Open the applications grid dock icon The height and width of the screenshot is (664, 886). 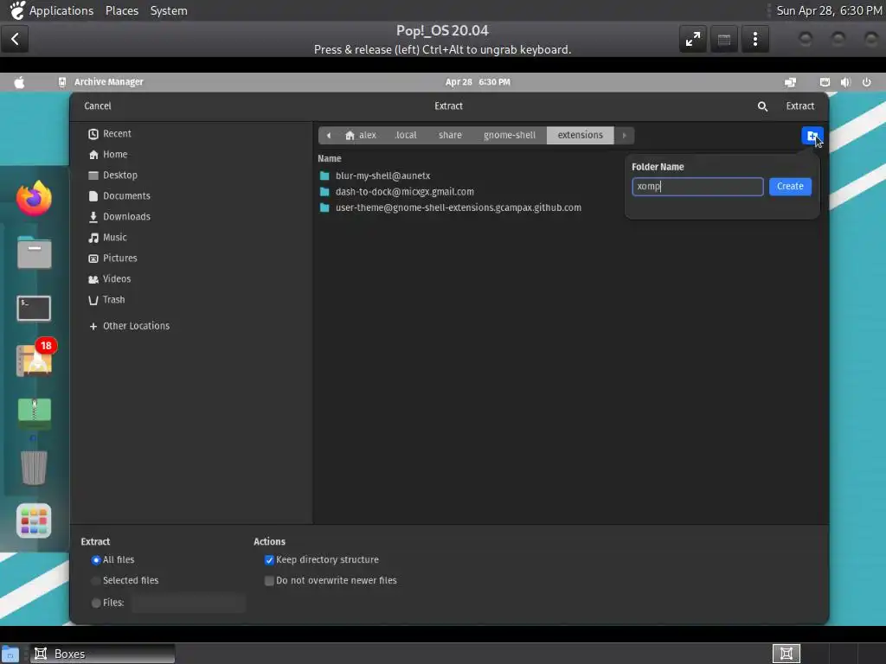click(34, 520)
